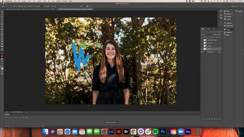
Task: Add a layer mask from the Layers panel footer
Action: coord(209,119)
